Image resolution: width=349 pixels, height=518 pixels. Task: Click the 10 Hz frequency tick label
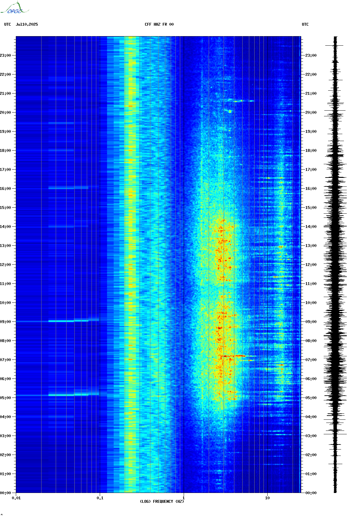[267, 498]
